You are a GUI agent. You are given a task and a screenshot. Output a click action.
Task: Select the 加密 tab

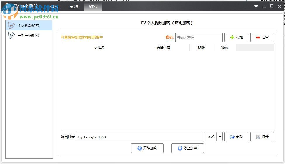point(93,6)
